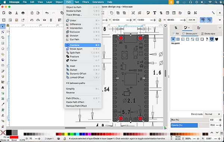Choose Combine from Path menu

(x=83, y=45)
